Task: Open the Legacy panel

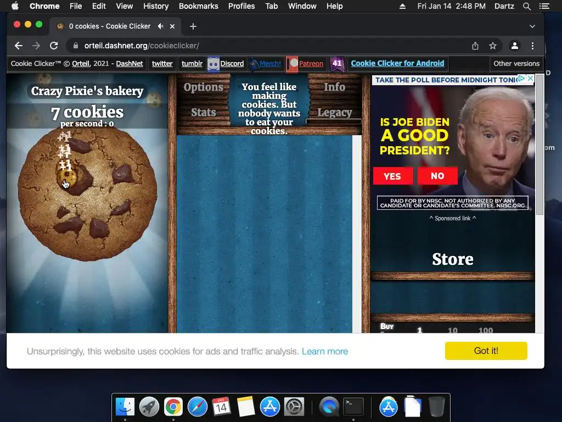Action: 335,112
